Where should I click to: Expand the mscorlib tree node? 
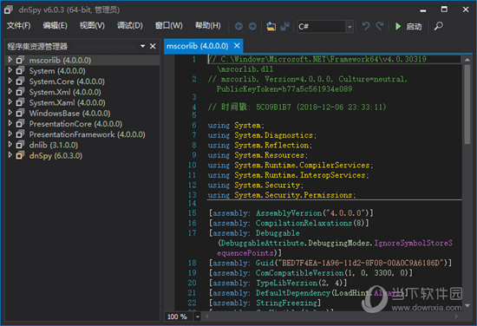click(10, 60)
